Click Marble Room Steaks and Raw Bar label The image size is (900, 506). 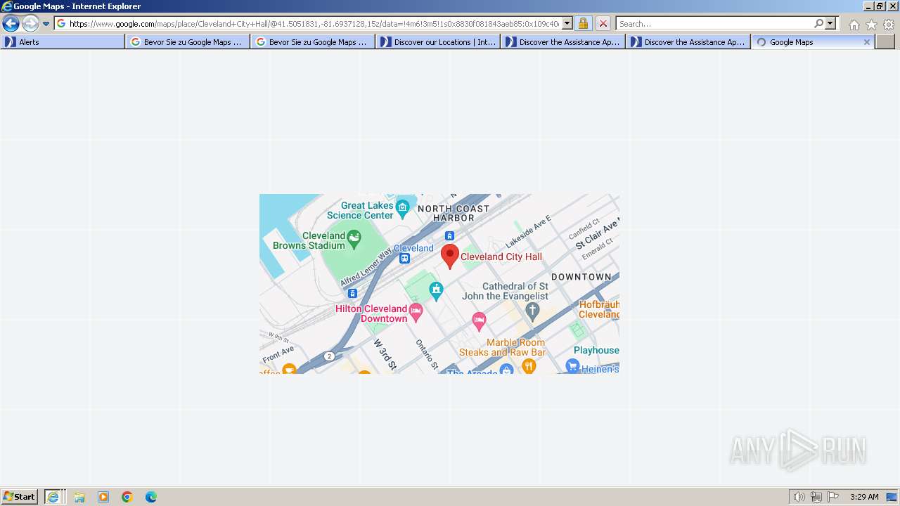pyautogui.click(x=502, y=347)
